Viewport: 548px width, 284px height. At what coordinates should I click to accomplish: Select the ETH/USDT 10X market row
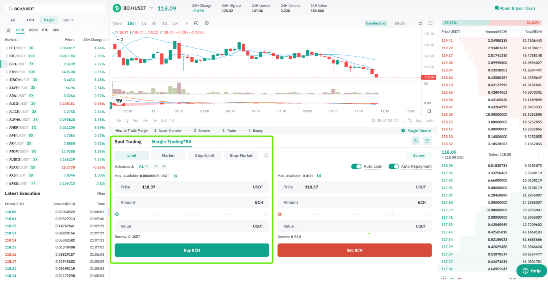click(x=54, y=72)
